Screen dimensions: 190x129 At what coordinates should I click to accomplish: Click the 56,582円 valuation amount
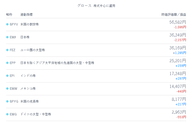pos(178,22)
